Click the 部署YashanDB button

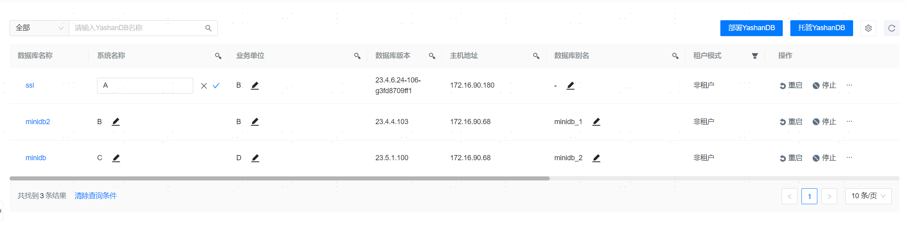click(x=751, y=28)
